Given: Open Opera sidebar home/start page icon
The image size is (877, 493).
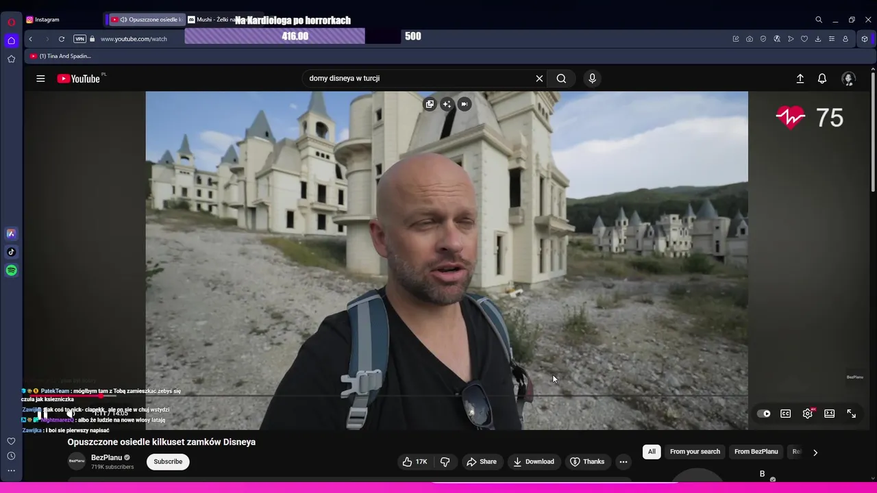Looking at the screenshot, I should [11, 41].
